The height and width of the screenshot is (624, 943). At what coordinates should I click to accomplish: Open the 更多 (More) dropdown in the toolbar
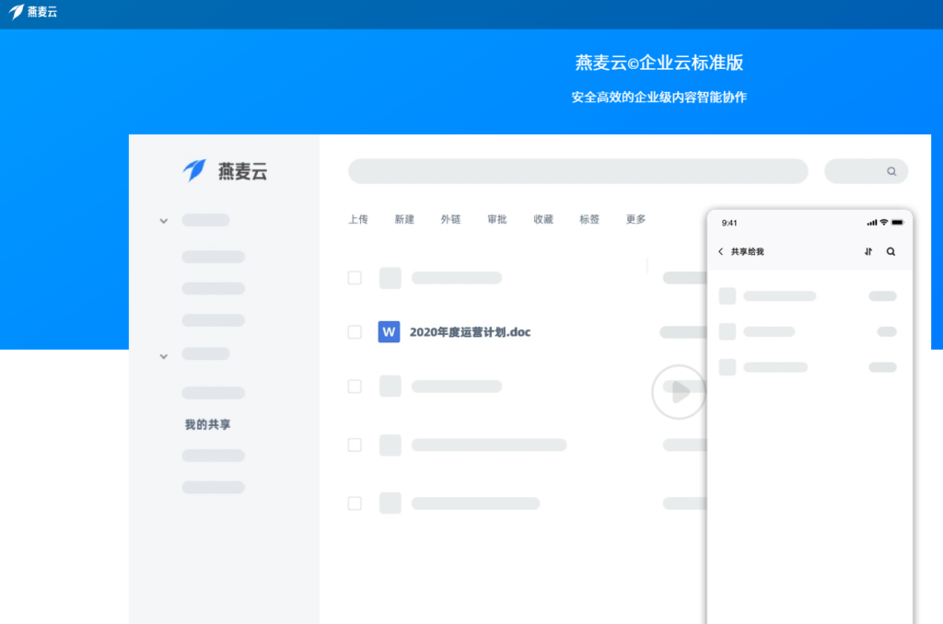[634, 219]
